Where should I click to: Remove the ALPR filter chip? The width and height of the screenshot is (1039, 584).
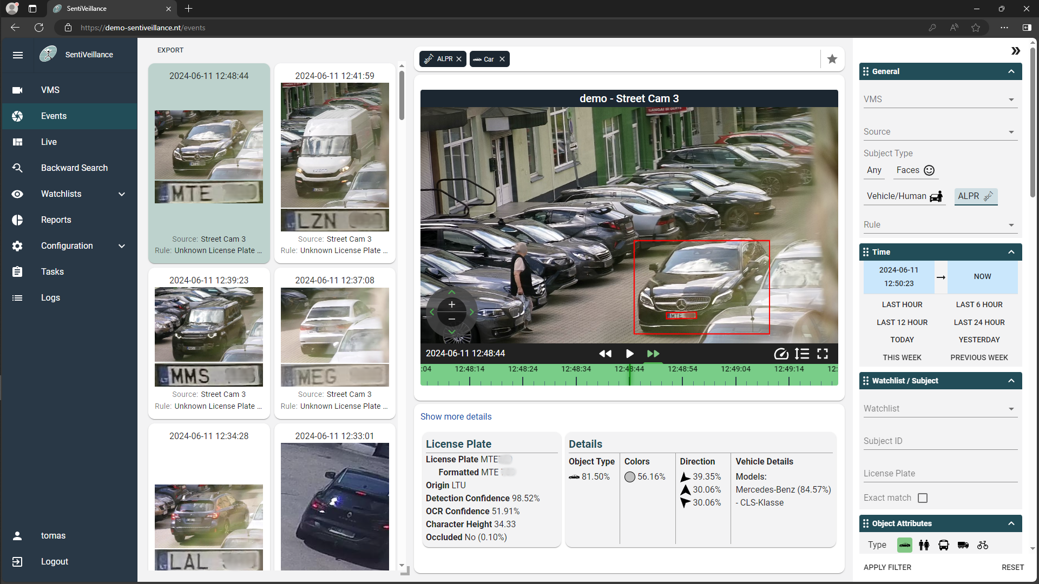459,59
